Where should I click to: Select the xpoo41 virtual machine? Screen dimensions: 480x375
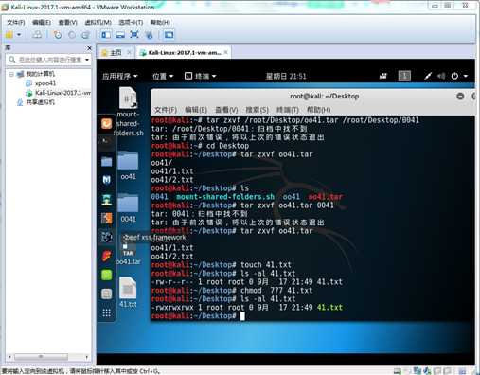point(45,83)
